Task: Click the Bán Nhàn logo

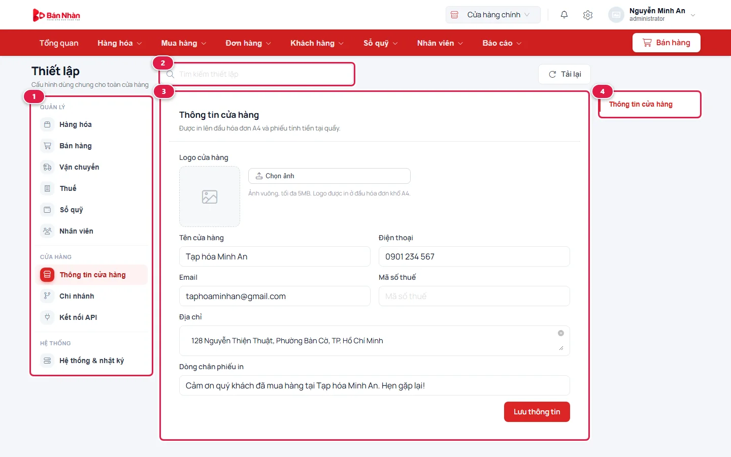Action: tap(56, 15)
